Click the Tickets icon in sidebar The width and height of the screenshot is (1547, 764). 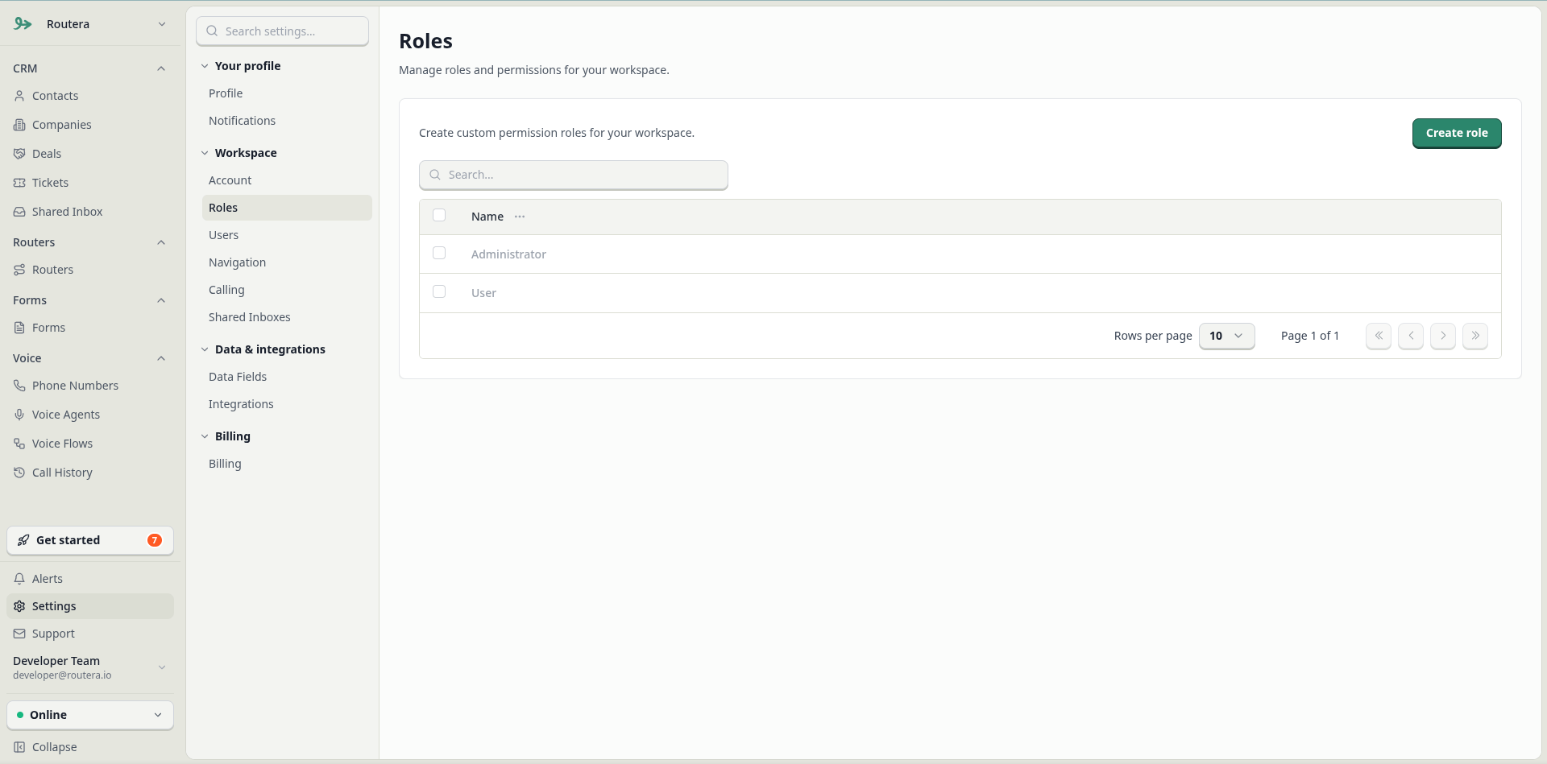19,183
